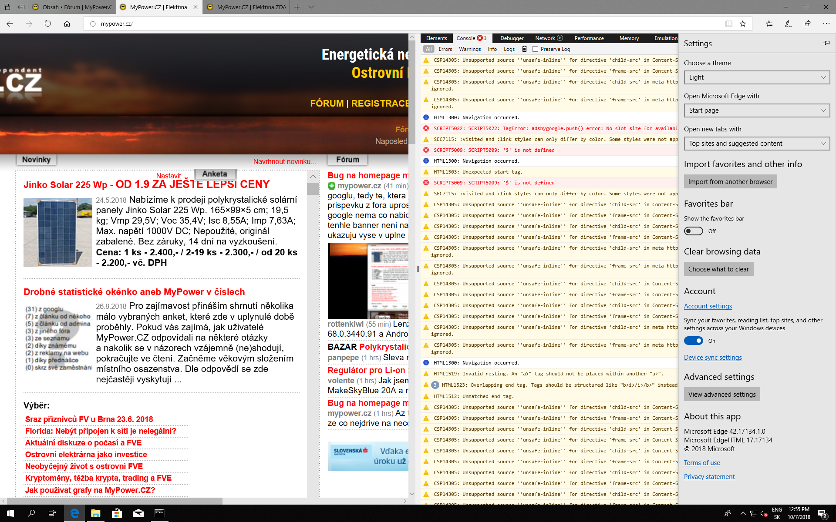Click the Reading view book icon
Image resolution: width=836 pixels, height=522 pixels.
tap(728, 24)
